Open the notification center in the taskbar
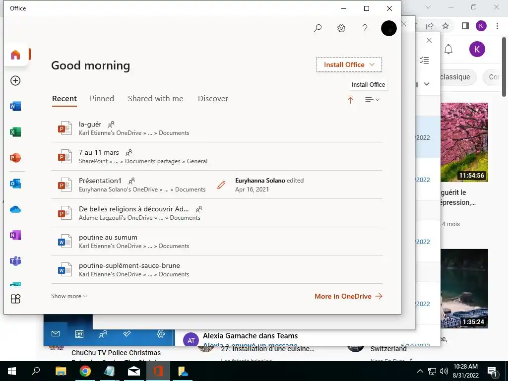This screenshot has width=508, height=381. tap(492, 371)
